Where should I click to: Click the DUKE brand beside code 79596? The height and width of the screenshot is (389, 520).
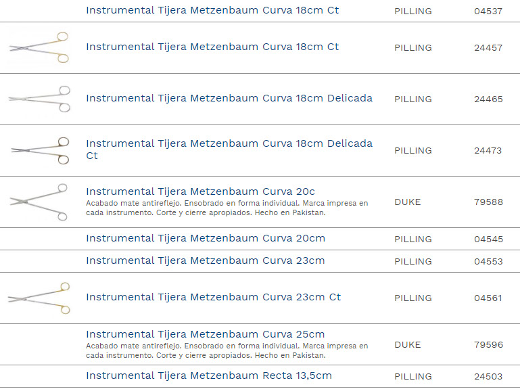pos(408,345)
